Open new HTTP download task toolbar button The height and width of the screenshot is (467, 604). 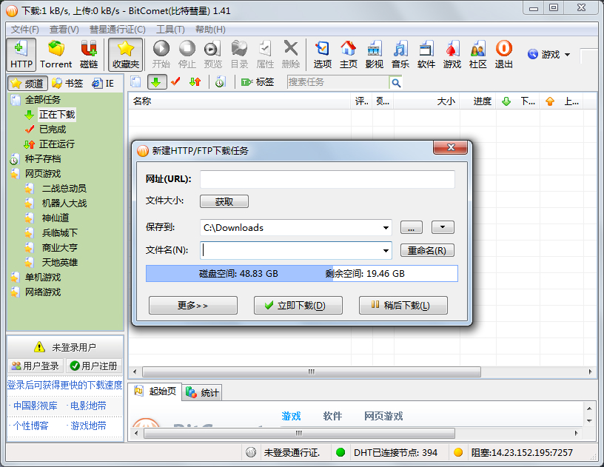click(x=21, y=55)
